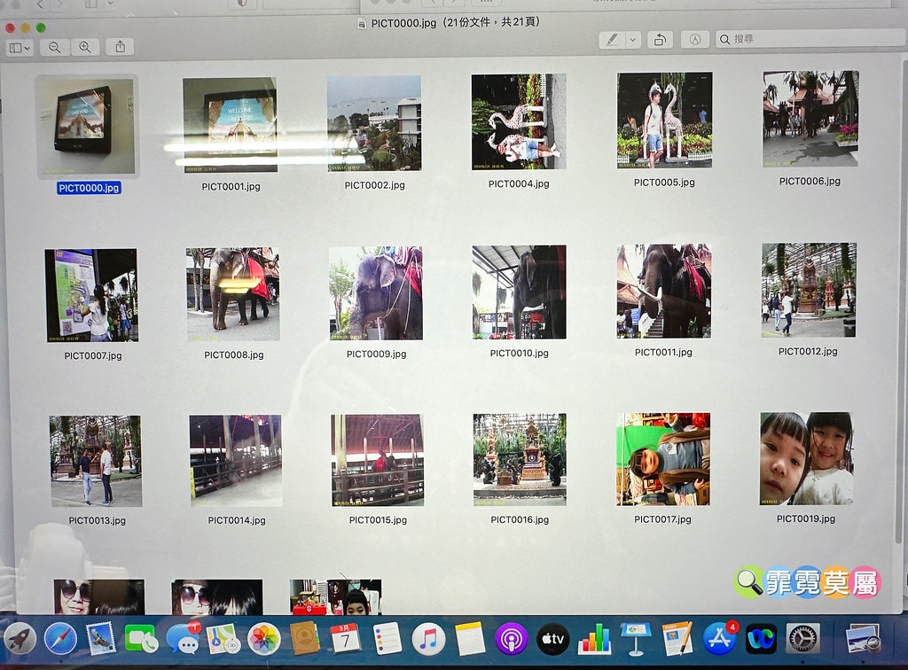This screenshot has width=908, height=670.
Task: Open Safari from the Dock
Action: point(60,638)
